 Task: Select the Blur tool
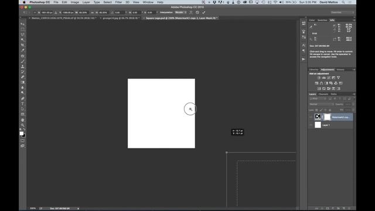22,87
